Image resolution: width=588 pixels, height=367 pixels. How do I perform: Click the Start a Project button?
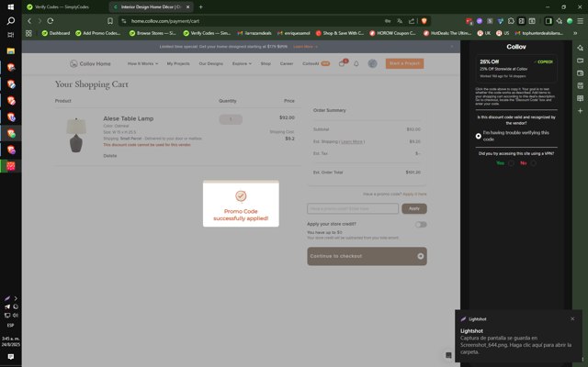404,63
